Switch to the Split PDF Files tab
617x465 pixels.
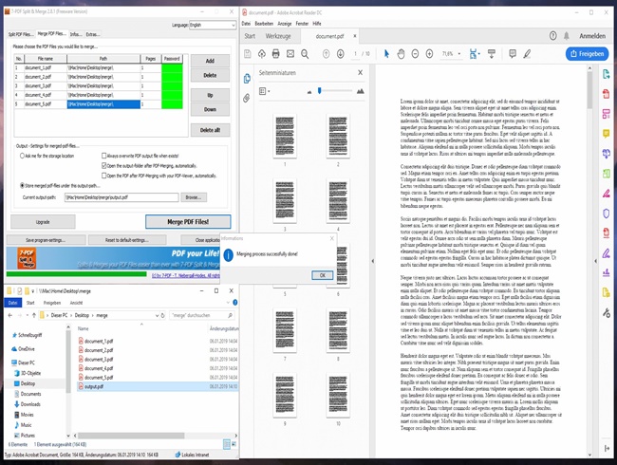pos(21,34)
